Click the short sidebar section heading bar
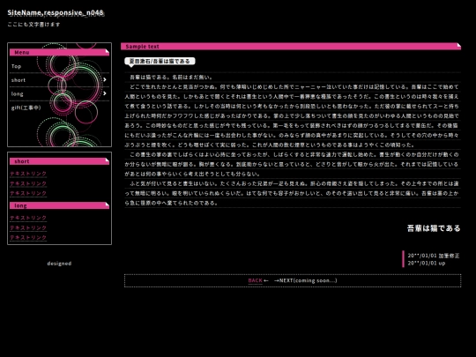476x357 pixels. 59,161
